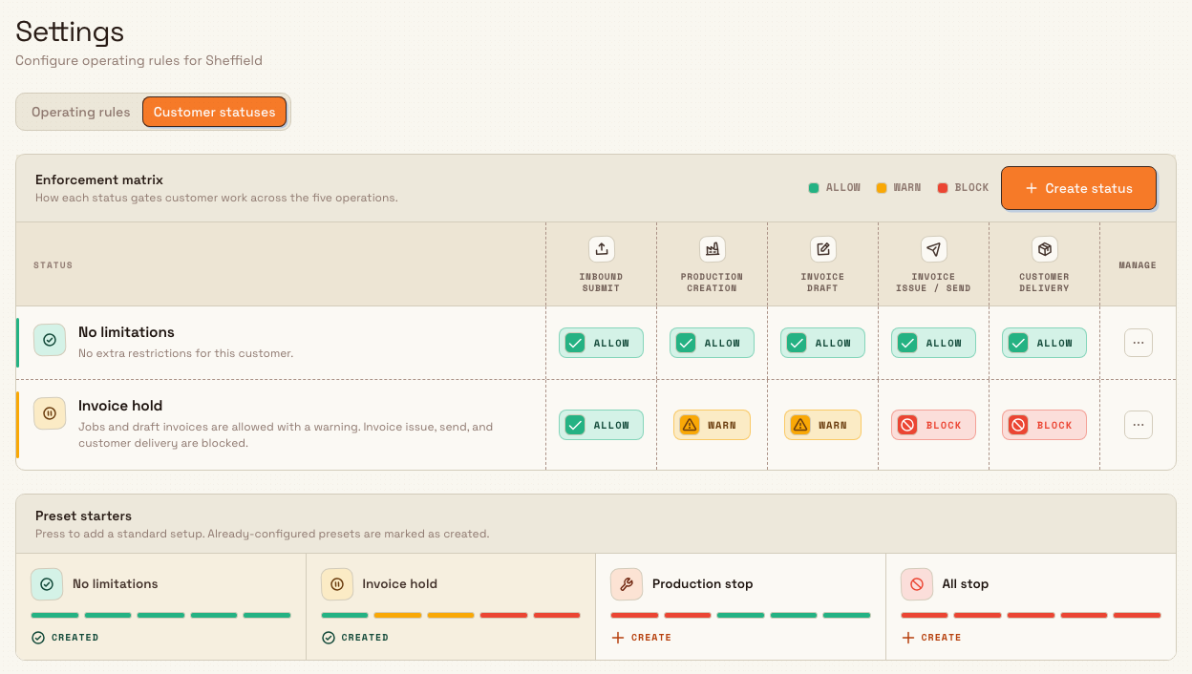Create the Production stop preset
The height and width of the screenshot is (674, 1192).
642,637
